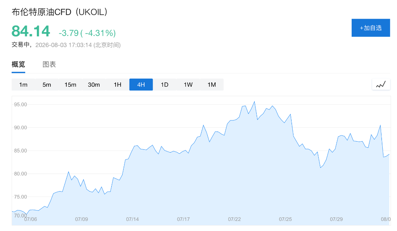Choose the 1M monthly interval
This screenshot has height=231, width=397.
coord(212,85)
